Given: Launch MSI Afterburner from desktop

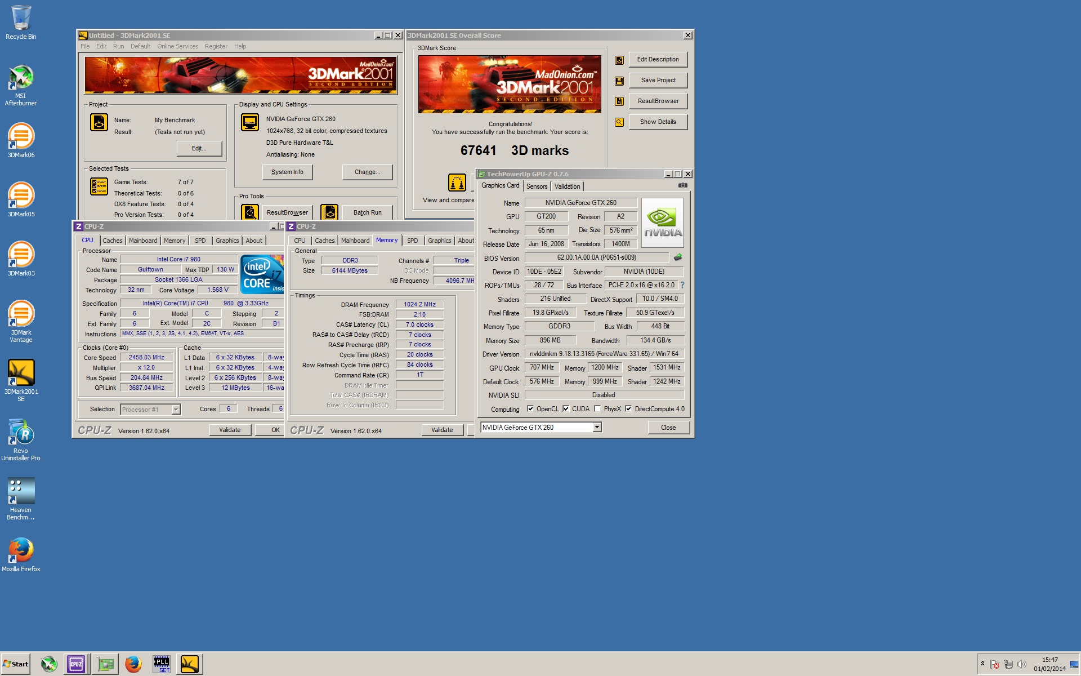Looking at the screenshot, I should click(21, 86).
